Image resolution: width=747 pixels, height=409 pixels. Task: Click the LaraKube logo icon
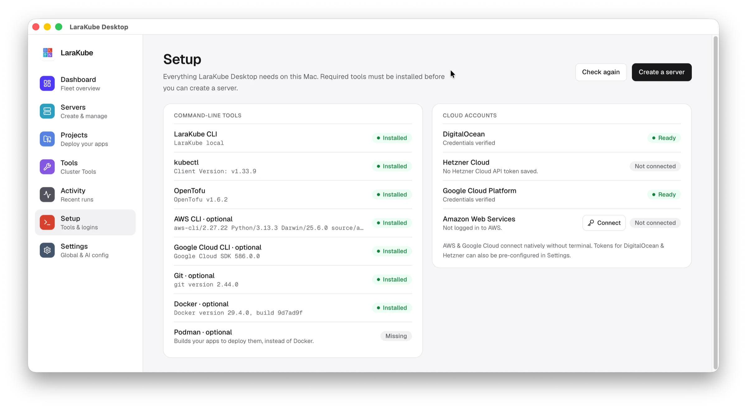tap(47, 53)
